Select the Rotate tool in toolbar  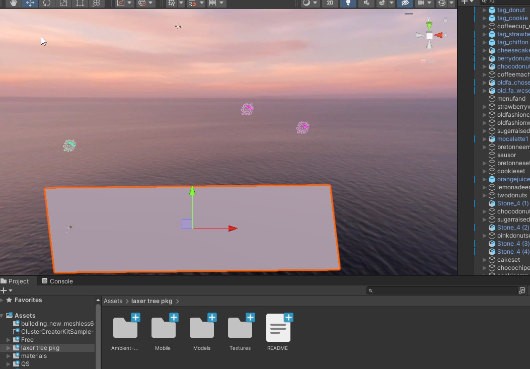(47, 3)
